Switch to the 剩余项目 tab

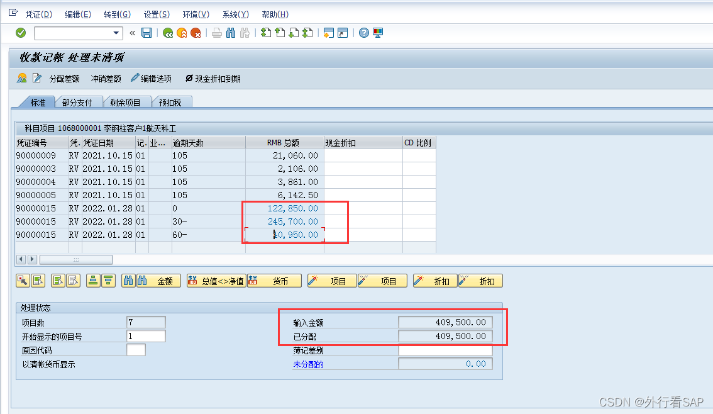click(125, 103)
